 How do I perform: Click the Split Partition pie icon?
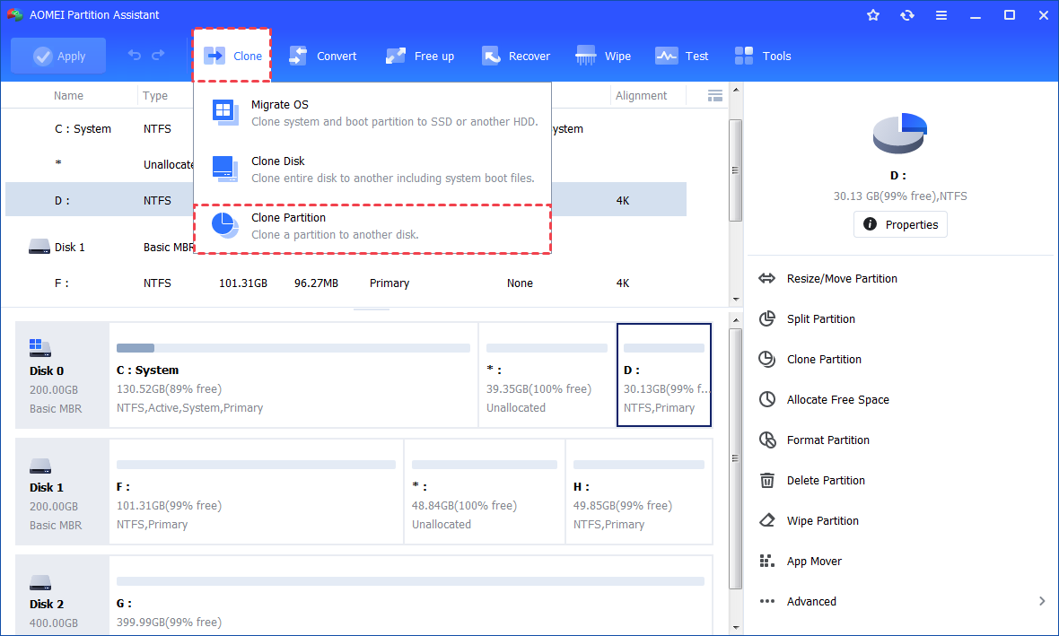[766, 318]
